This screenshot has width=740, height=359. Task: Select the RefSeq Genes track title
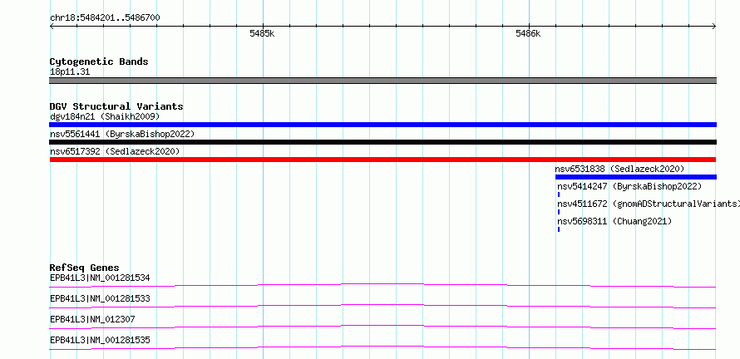point(85,268)
